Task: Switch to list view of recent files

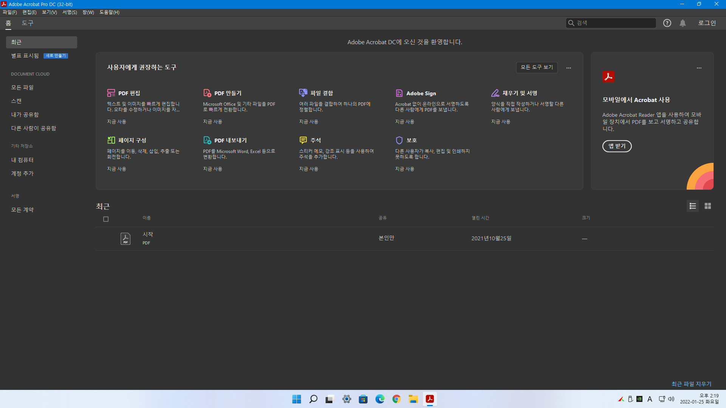Action: click(693, 206)
